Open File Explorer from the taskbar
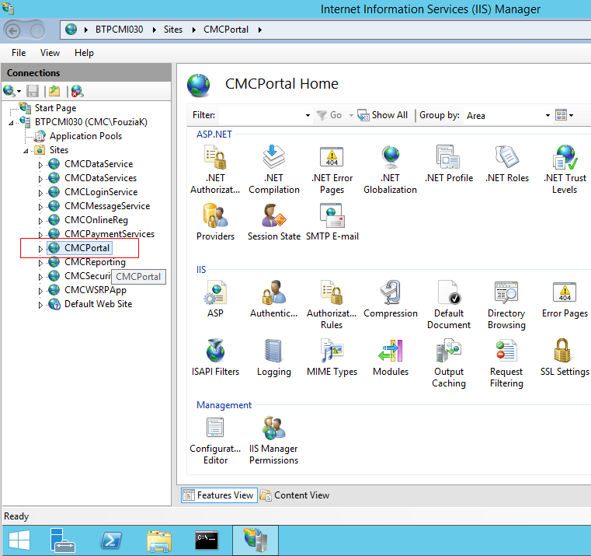Image resolution: width=591 pixels, height=556 pixels. click(x=159, y=540)
